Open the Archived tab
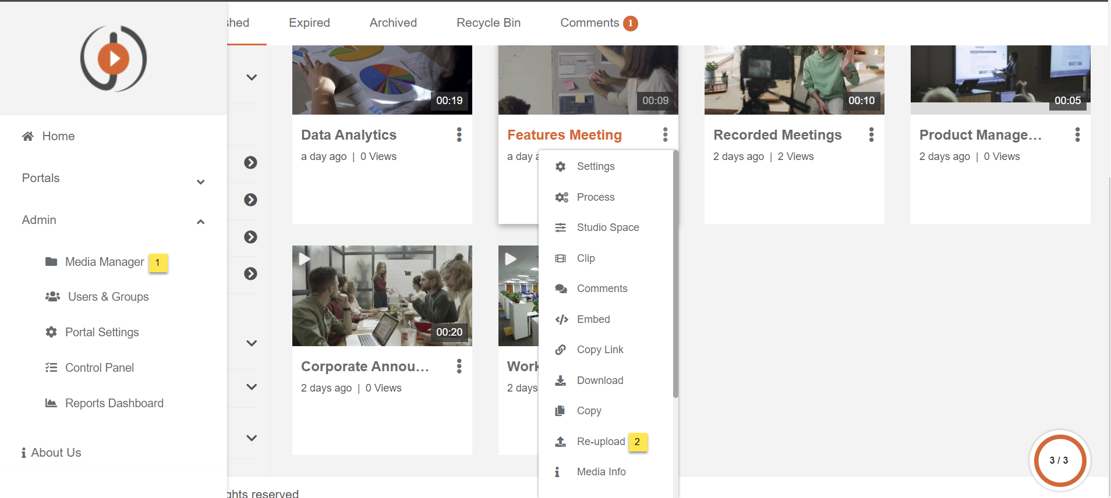Screen dimensions: 1111x498 (x=393, y=23)
